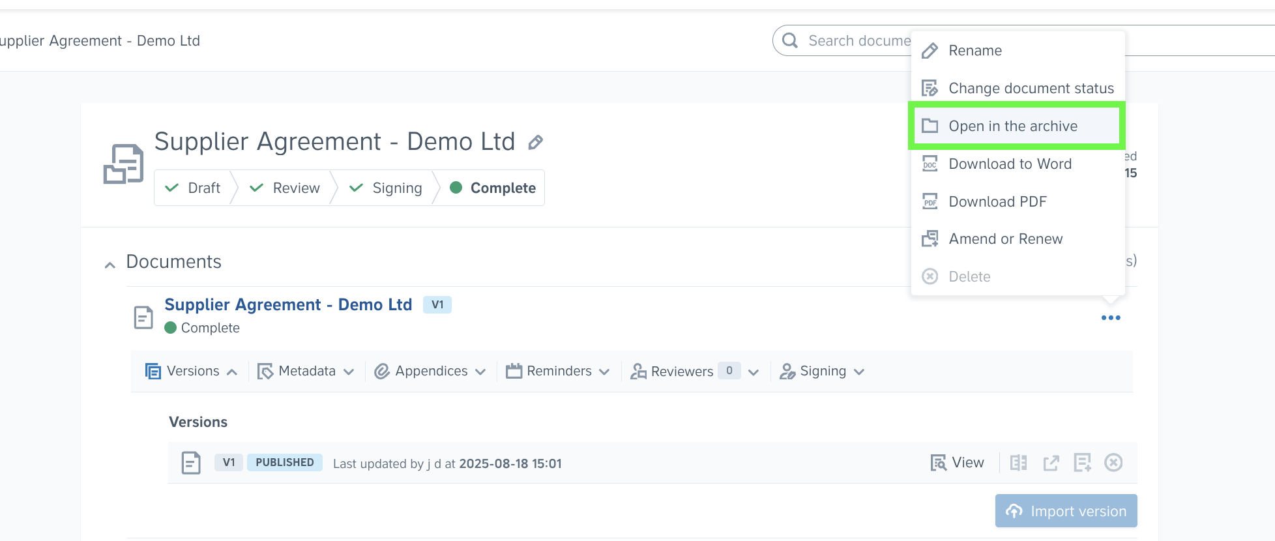Select Open in the archive menu item
This screenshot has height=541, width=1275.
click(1012, 126)
